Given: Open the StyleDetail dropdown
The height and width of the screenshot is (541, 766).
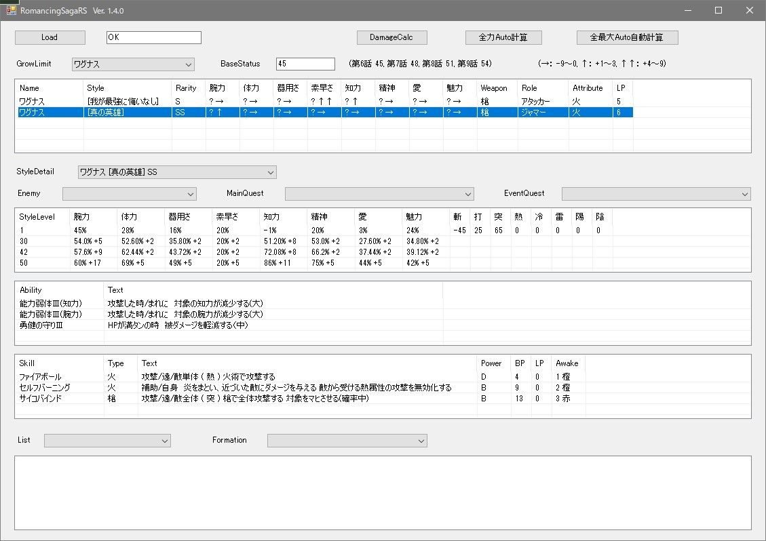Looking at the screenshot, I should (177, 172).
